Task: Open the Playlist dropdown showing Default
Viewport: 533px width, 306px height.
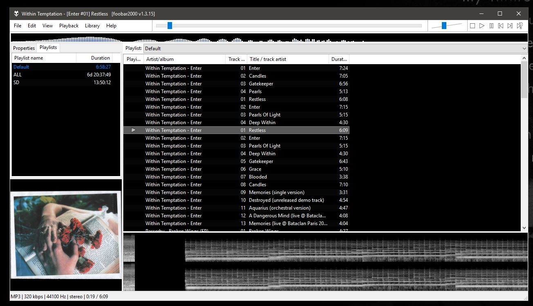Action: coord(335,48)
